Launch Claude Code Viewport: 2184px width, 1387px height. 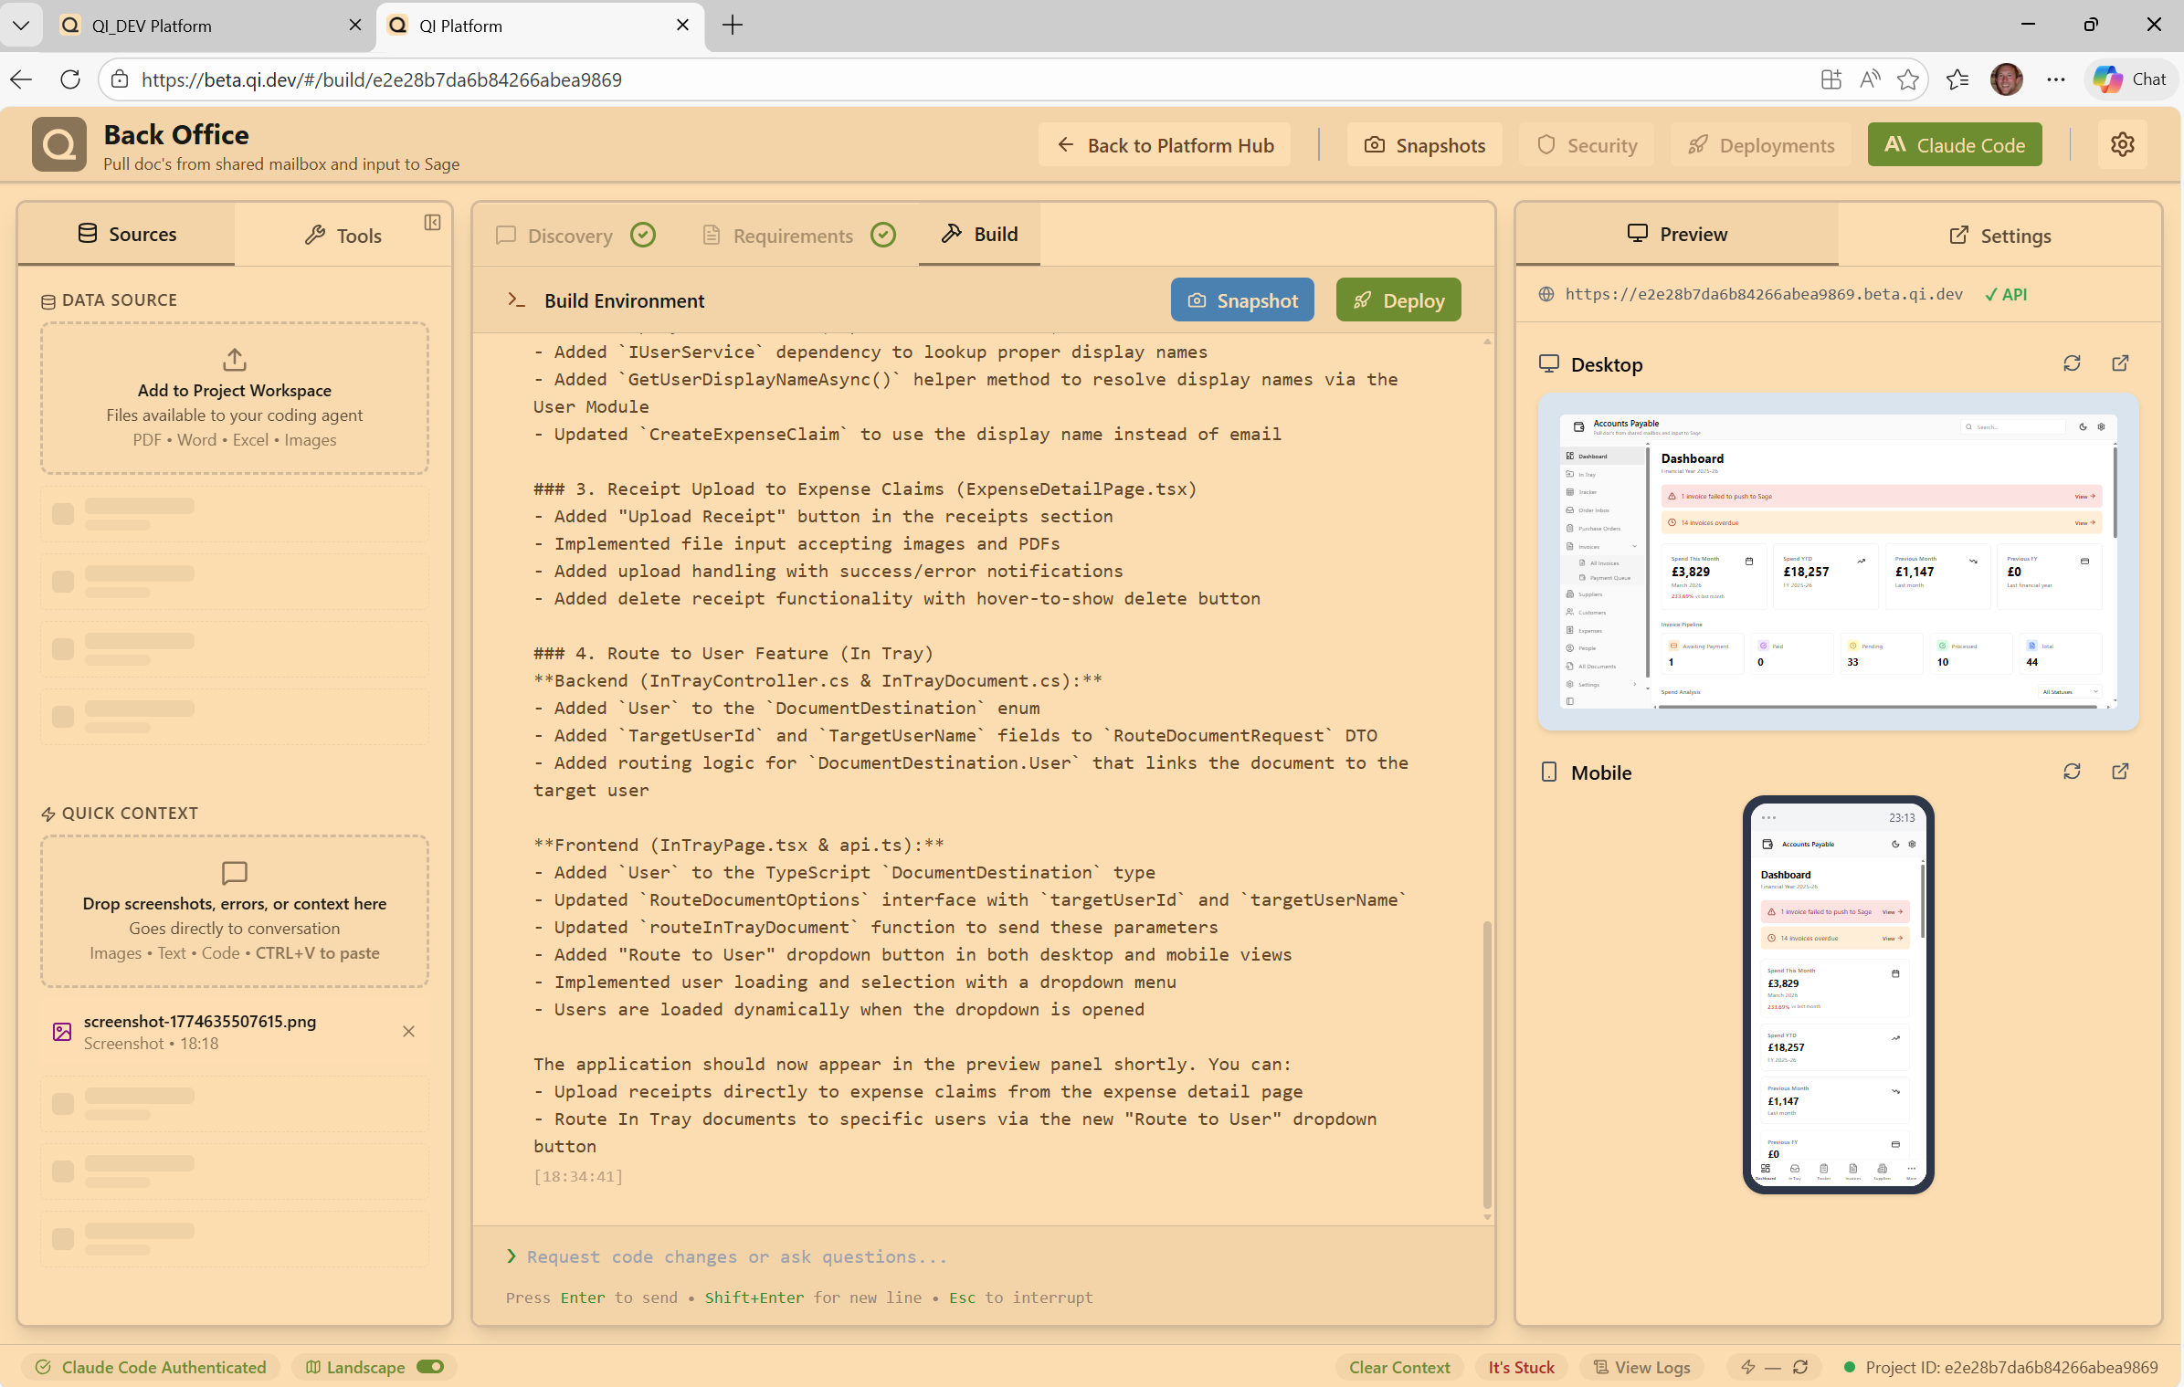point(1955,144)
